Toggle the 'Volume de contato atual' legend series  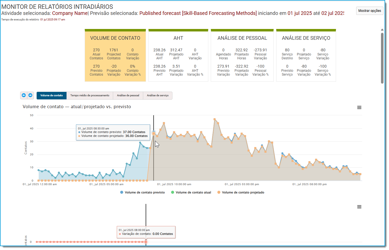click(x=191, y=193)
